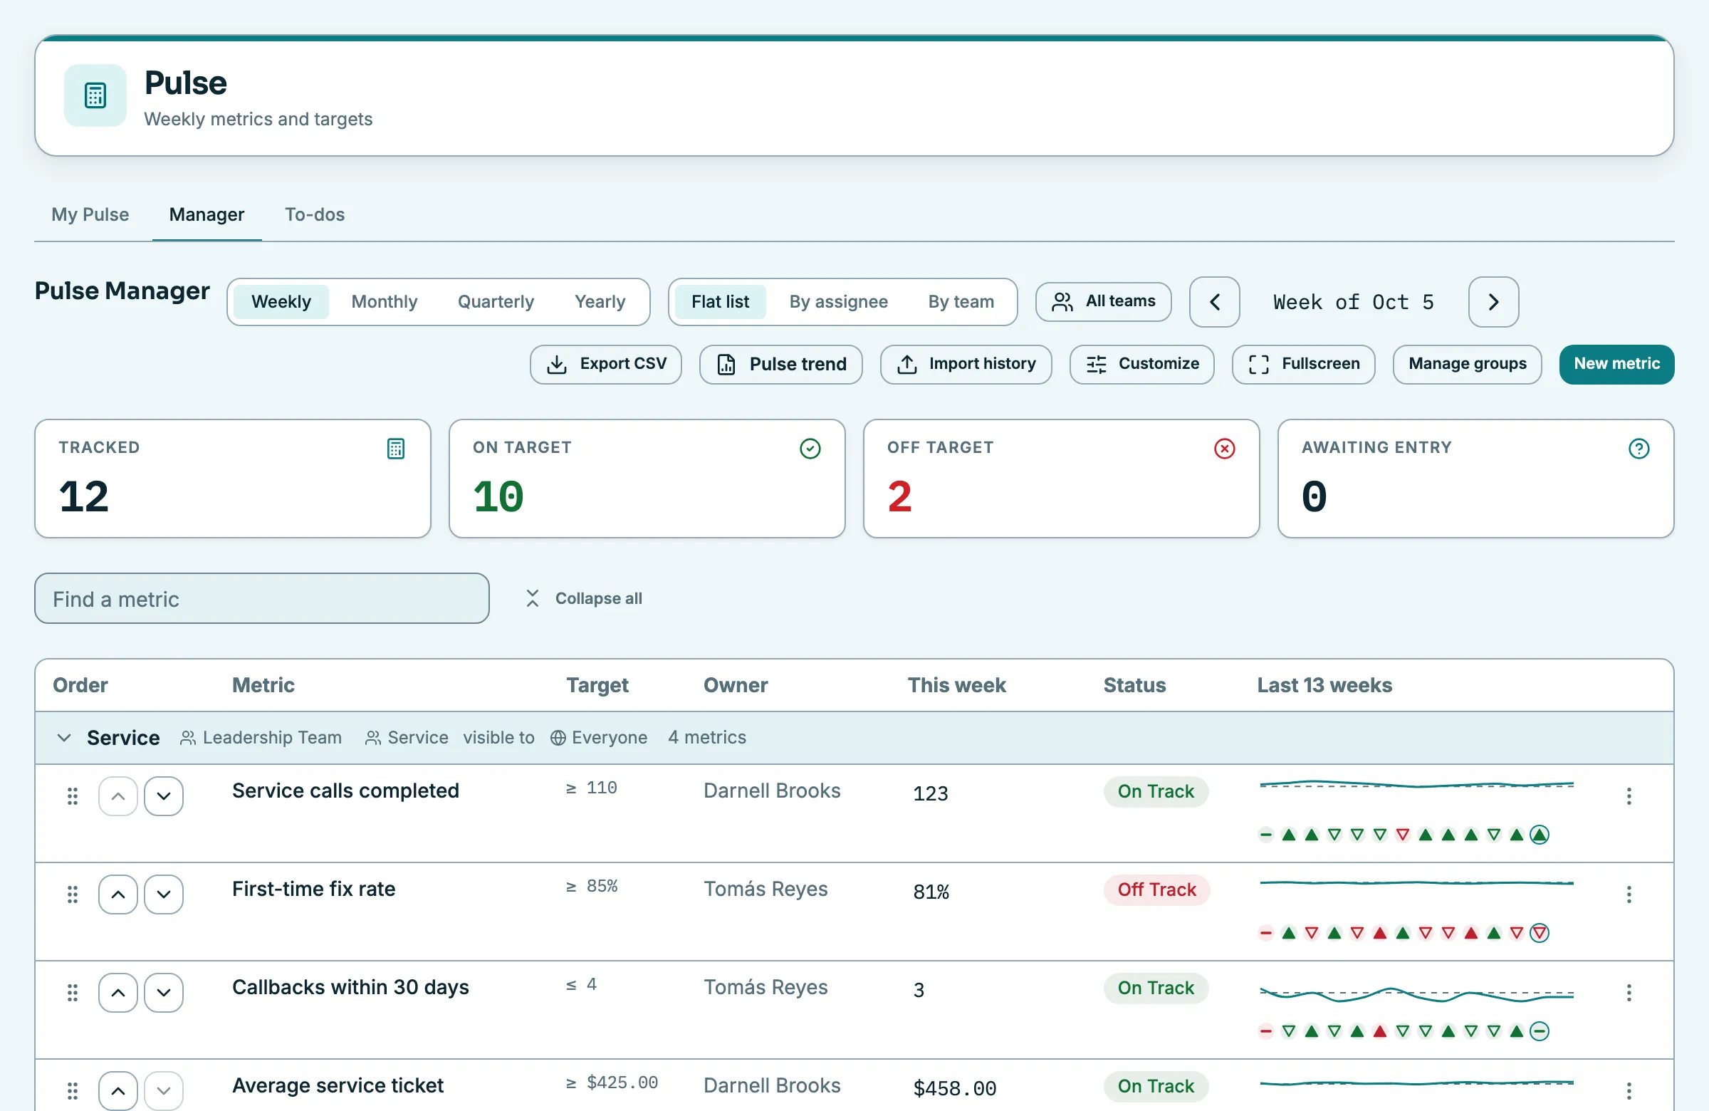1709x1111 pixels.
Task: Grab drag handle for First-time fix rate
Action: click(73, 894)
